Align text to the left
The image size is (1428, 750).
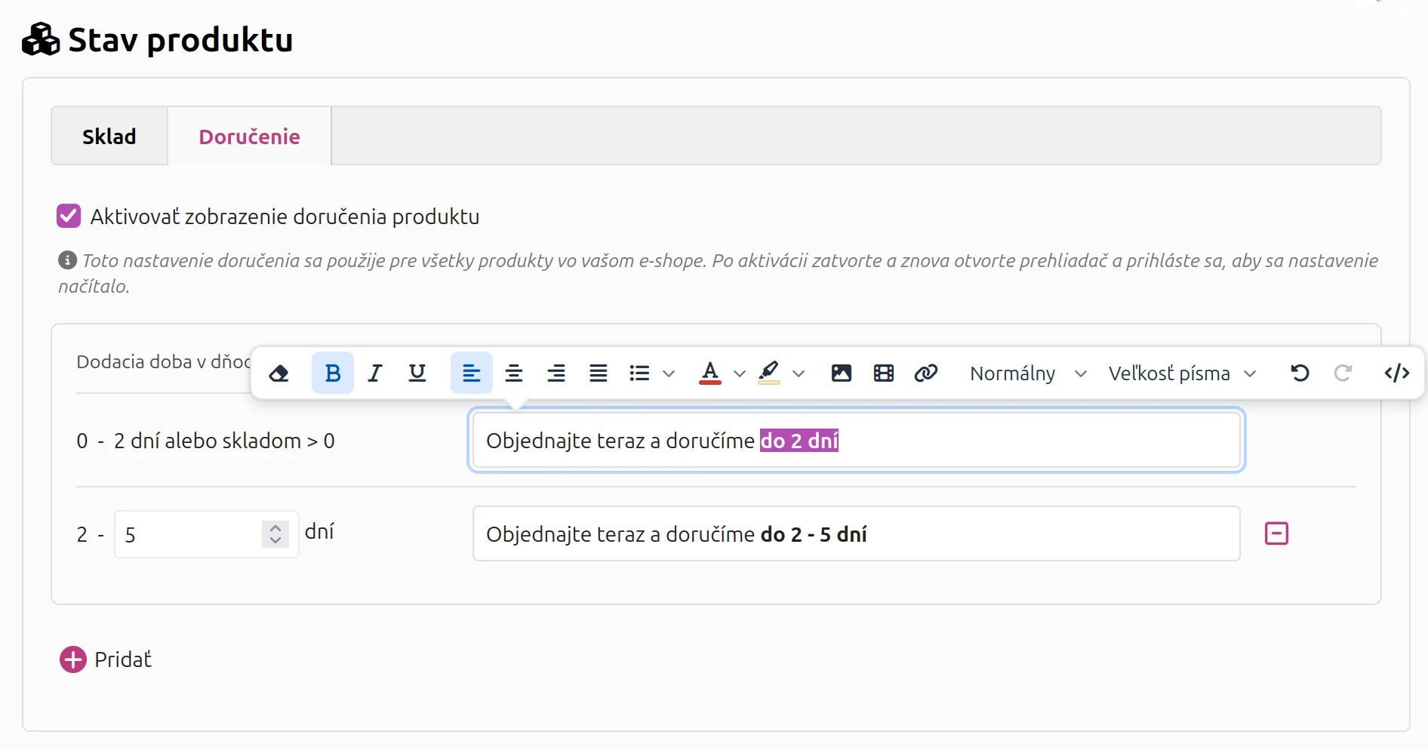(x=472, y=373)
